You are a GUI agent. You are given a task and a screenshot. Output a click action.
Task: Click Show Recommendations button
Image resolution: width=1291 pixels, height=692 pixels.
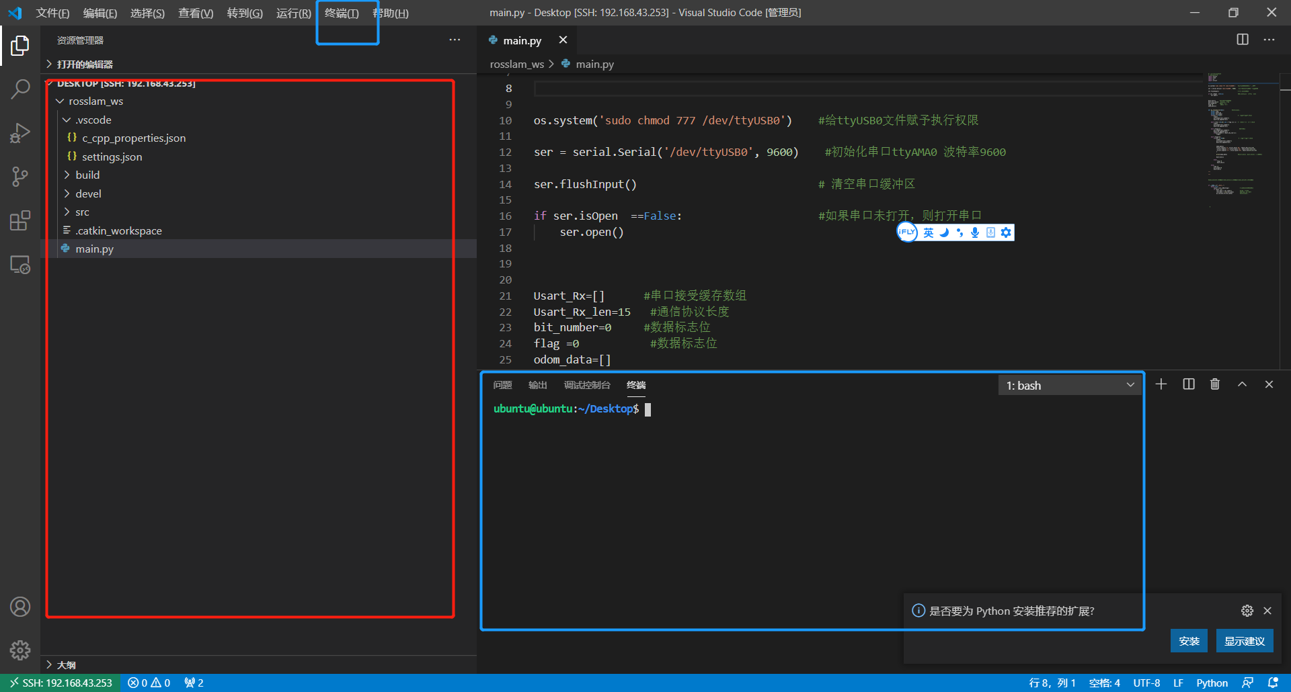pyautogui.click(x=1245, y=641)
